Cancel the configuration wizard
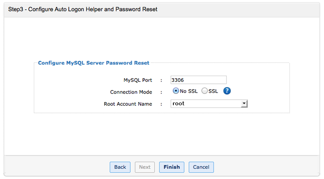This screenshot has width=324, height=179. tap(201, 167)
